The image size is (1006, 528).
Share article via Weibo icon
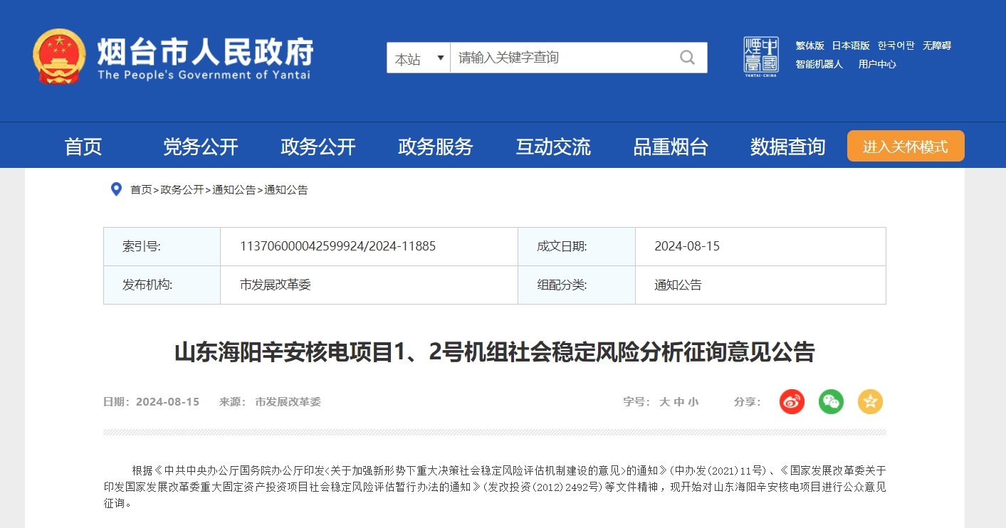click(791, 402)
